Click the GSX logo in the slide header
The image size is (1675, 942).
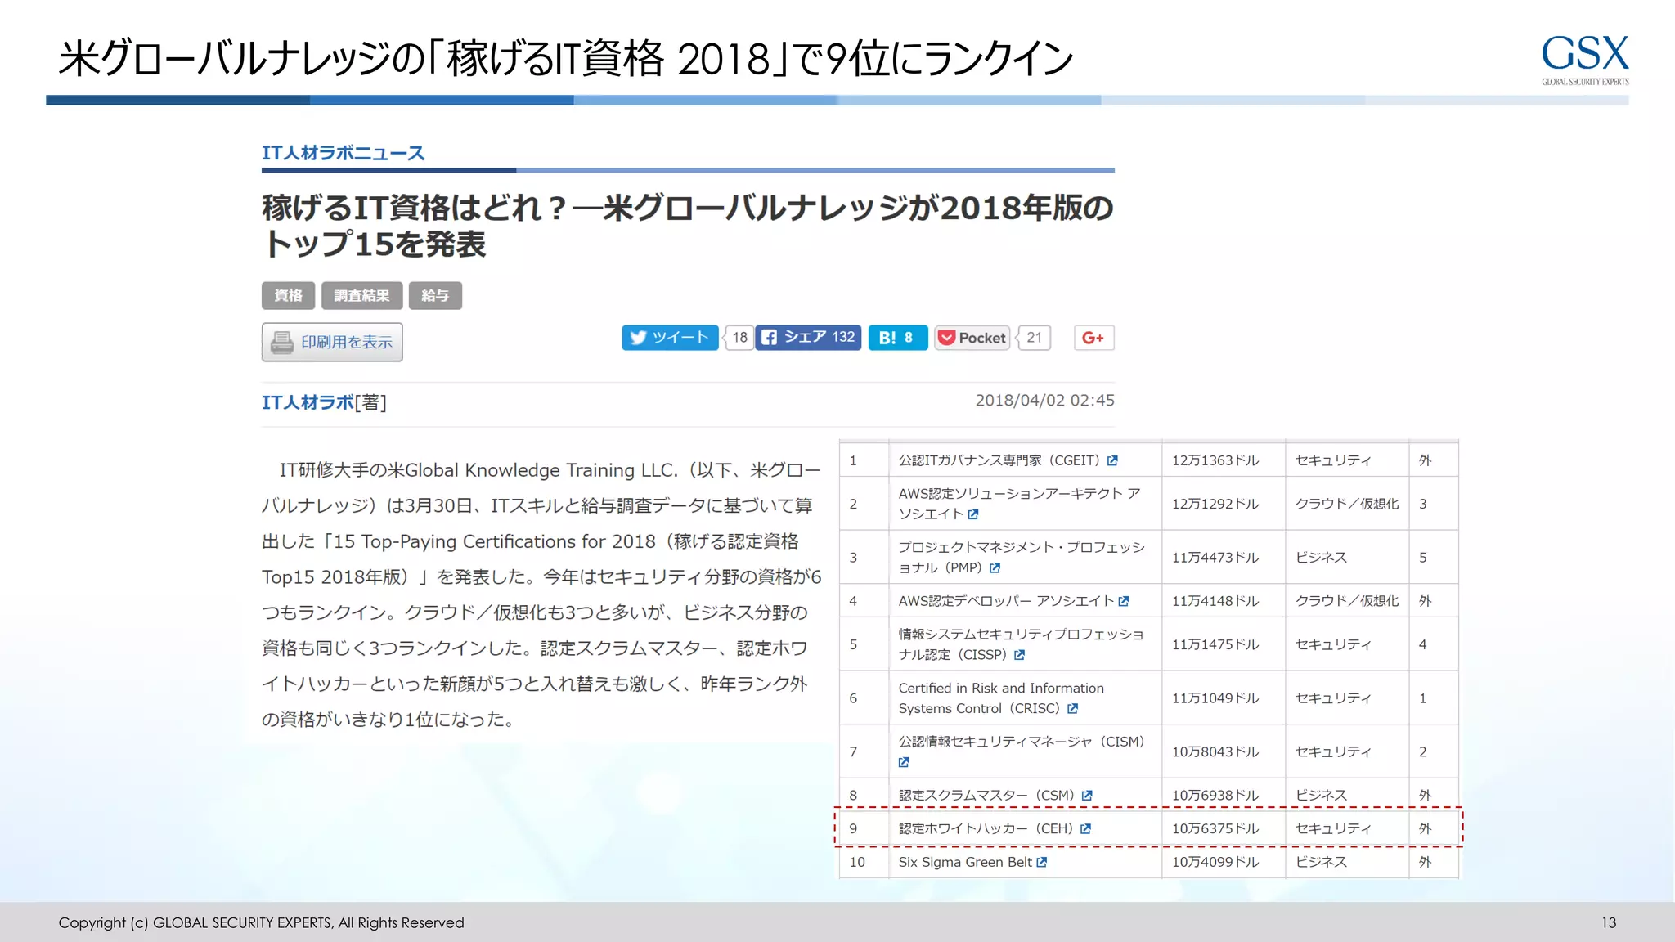point(1585,60)
